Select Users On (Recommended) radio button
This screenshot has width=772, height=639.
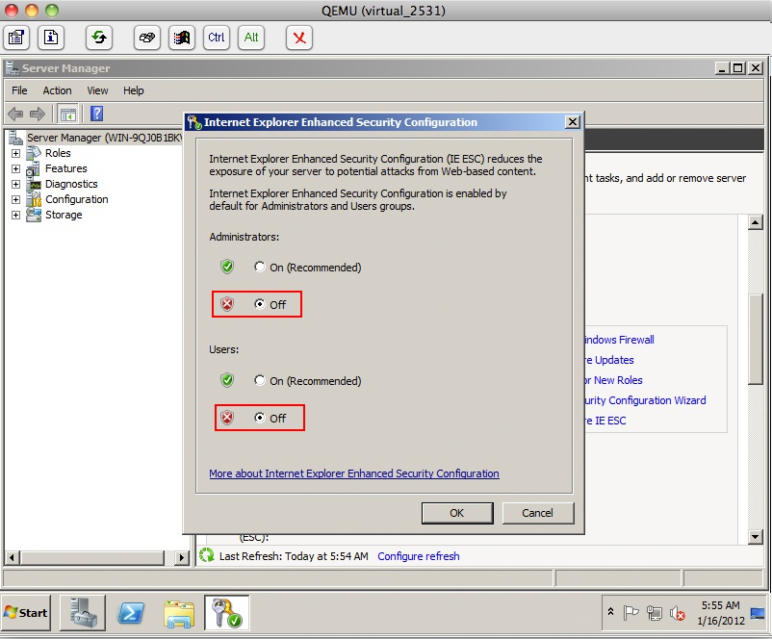pyautogui.click(x=260, y=380)
